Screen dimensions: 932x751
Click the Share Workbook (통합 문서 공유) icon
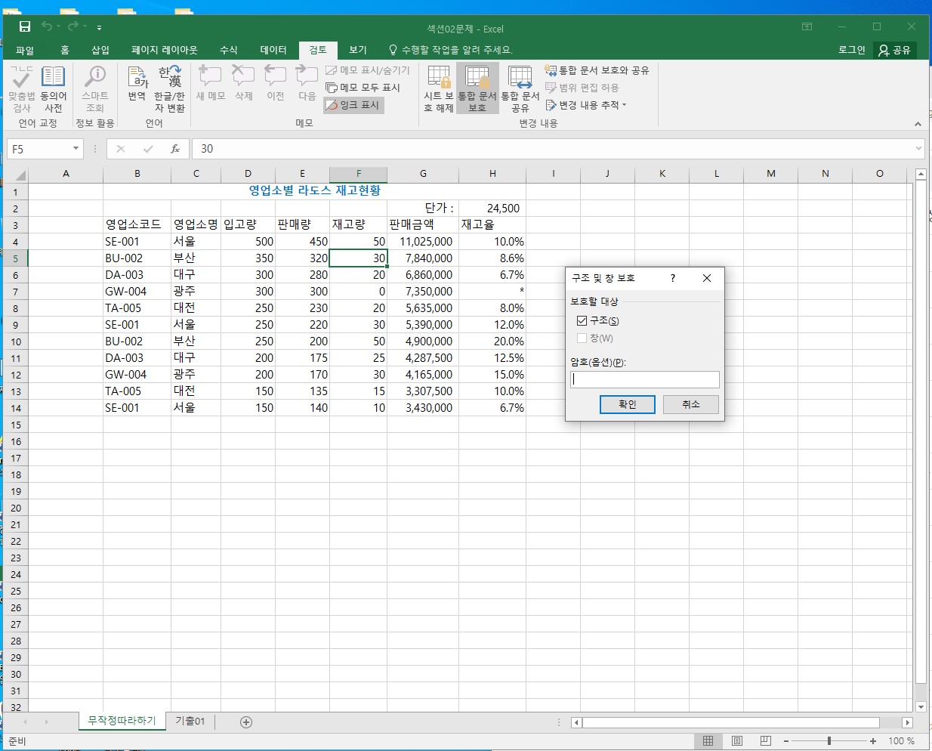coord(520,88)
